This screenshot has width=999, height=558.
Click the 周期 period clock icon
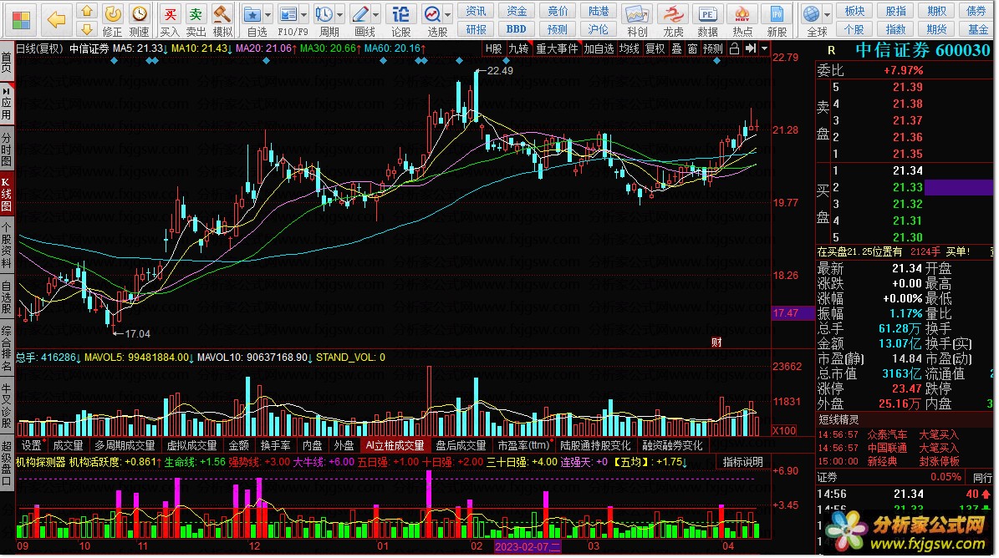click(324, 14)
